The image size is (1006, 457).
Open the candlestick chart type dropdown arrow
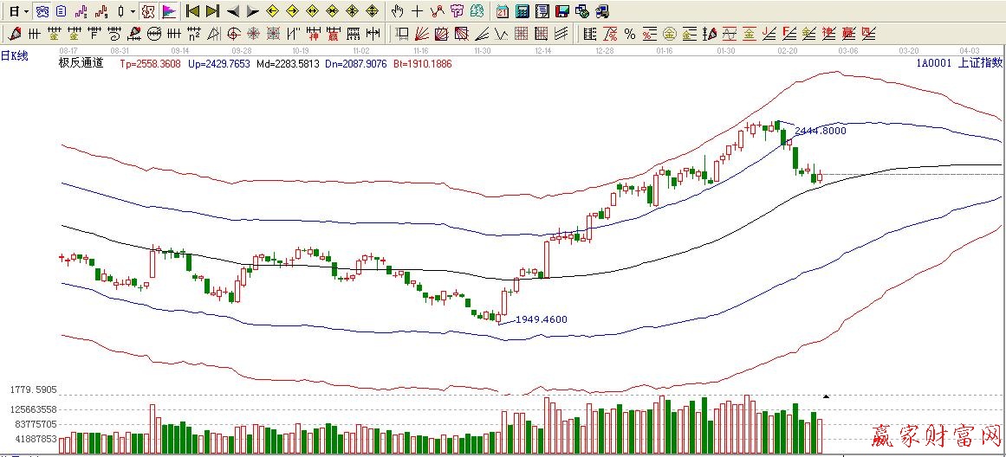pyautogui.click(x=132, y=11)
